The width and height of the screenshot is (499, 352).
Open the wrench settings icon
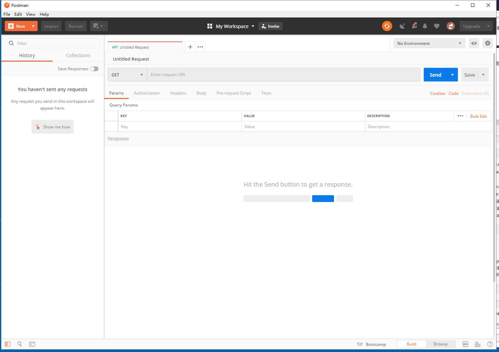pyautogui.click(x=414, y=26)
